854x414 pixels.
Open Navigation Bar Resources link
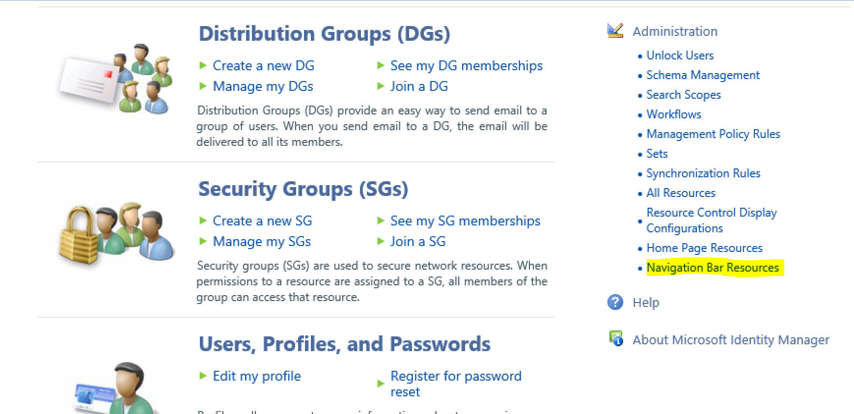coord(713,268)
